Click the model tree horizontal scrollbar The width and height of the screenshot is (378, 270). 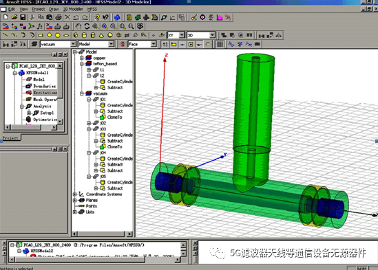102,234
